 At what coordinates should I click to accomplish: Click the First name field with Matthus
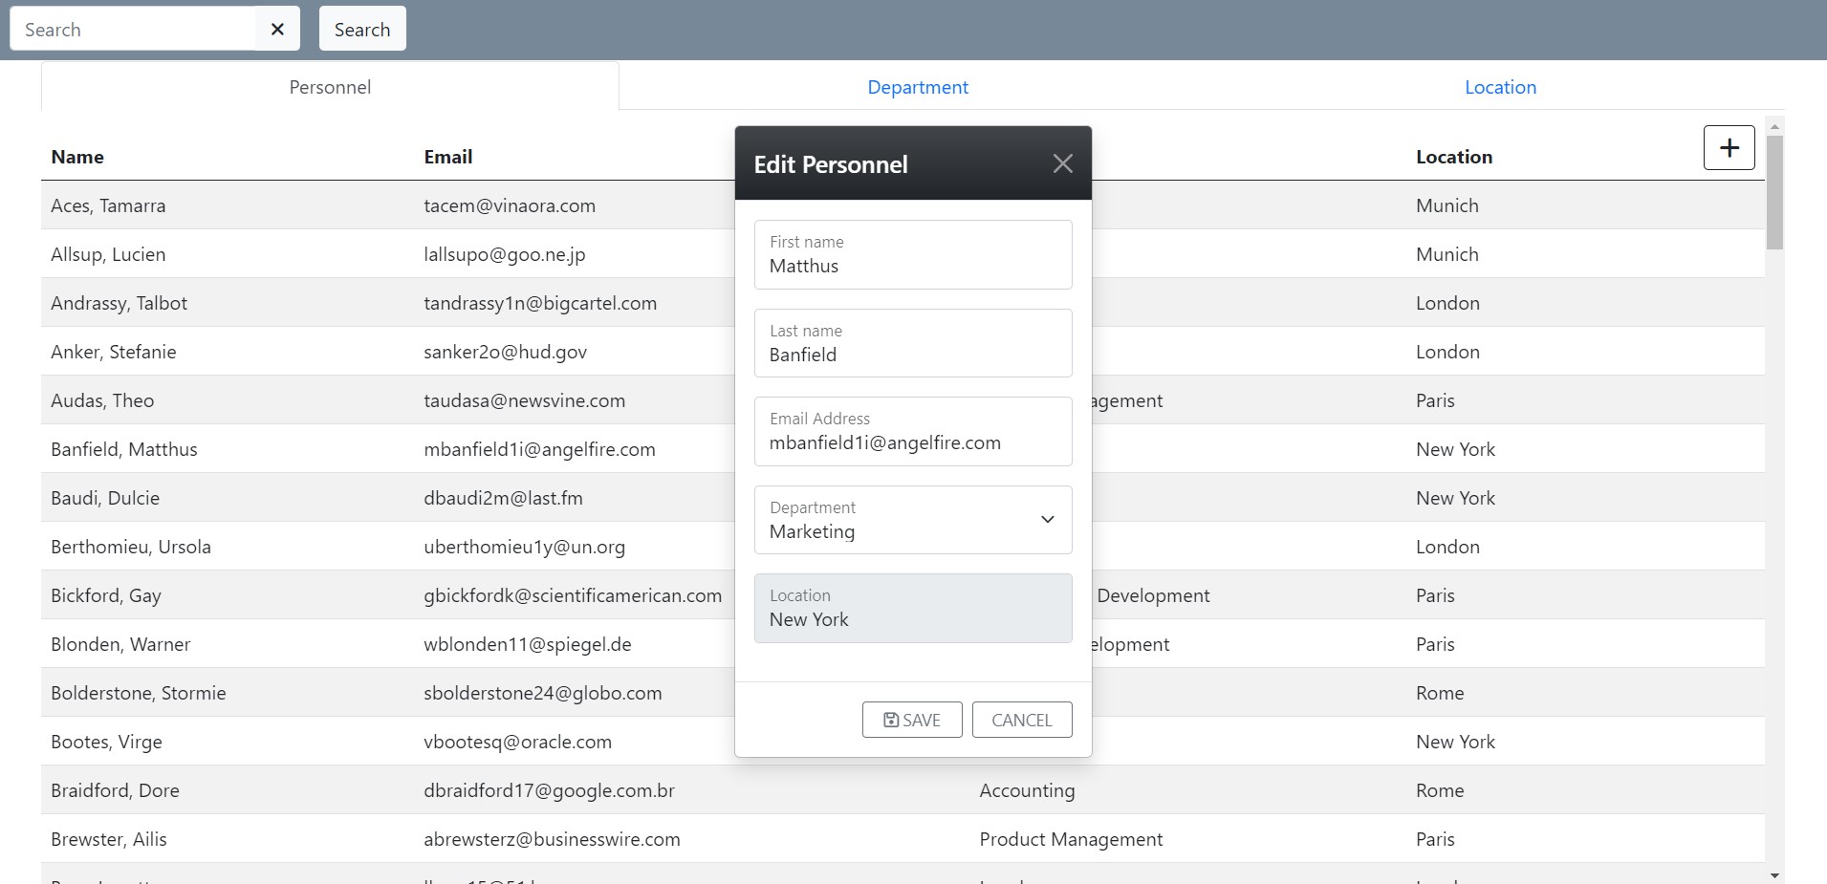tap(912, 255)
